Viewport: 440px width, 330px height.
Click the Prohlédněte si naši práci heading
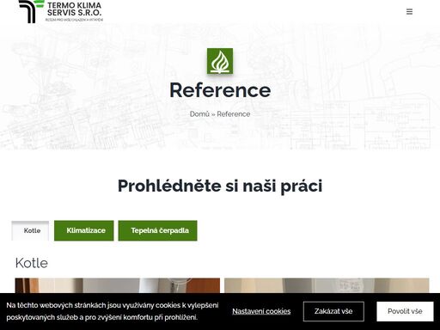(220, 186)
